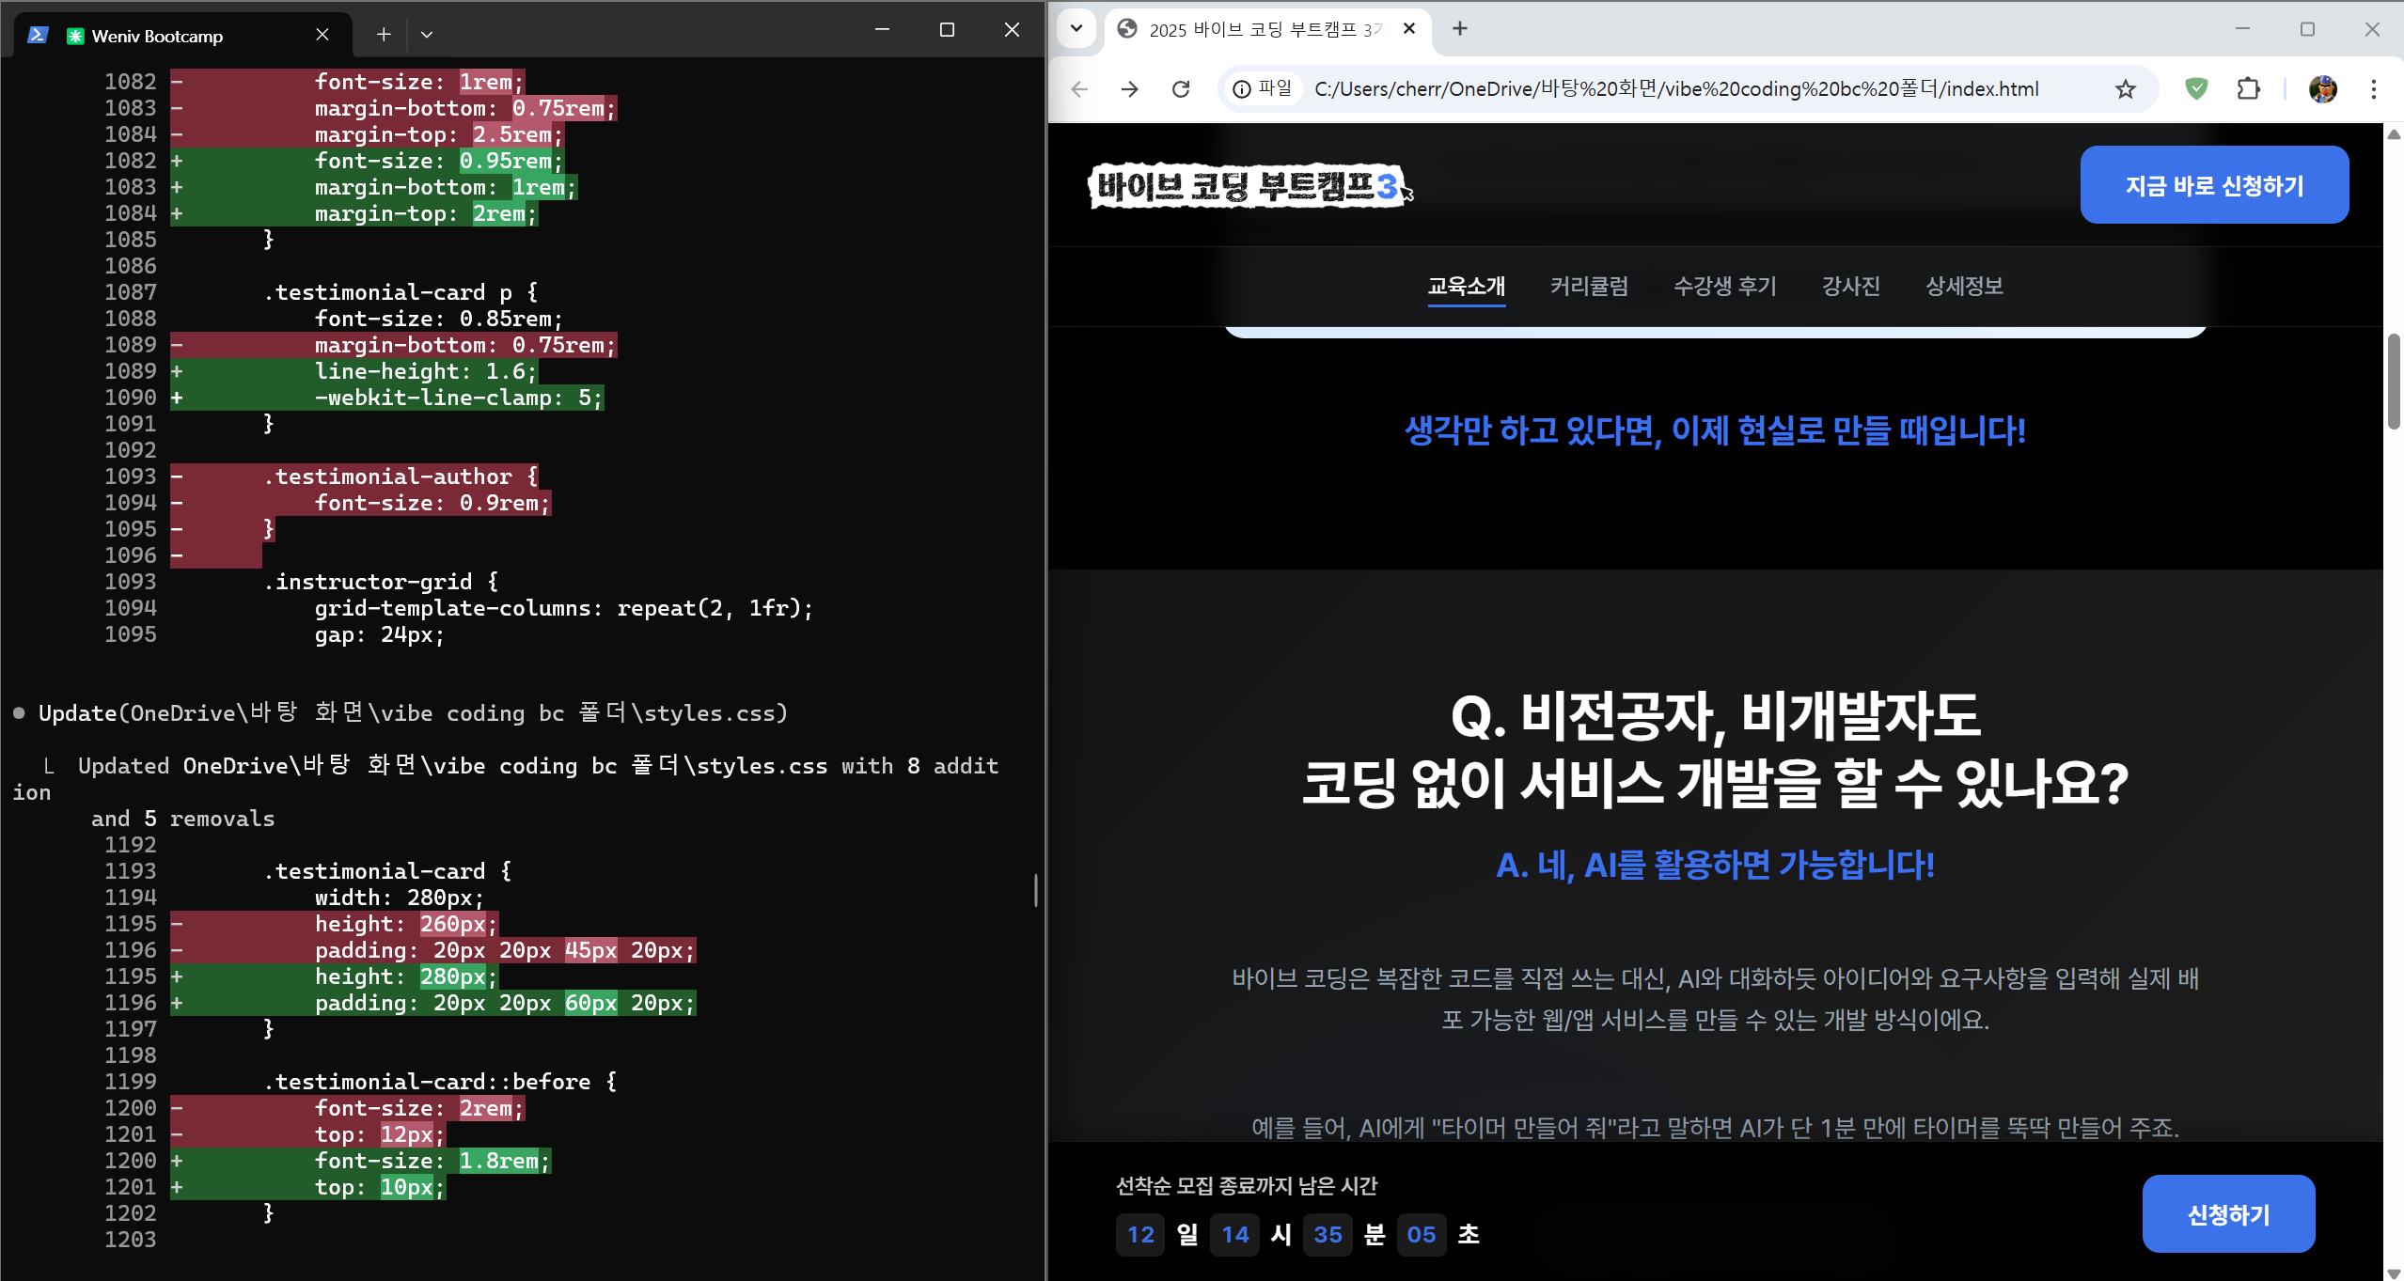Open Chrome's tab search chevron
2404x1281 pixels.
pyautogui.click(x=1076, y=29)
